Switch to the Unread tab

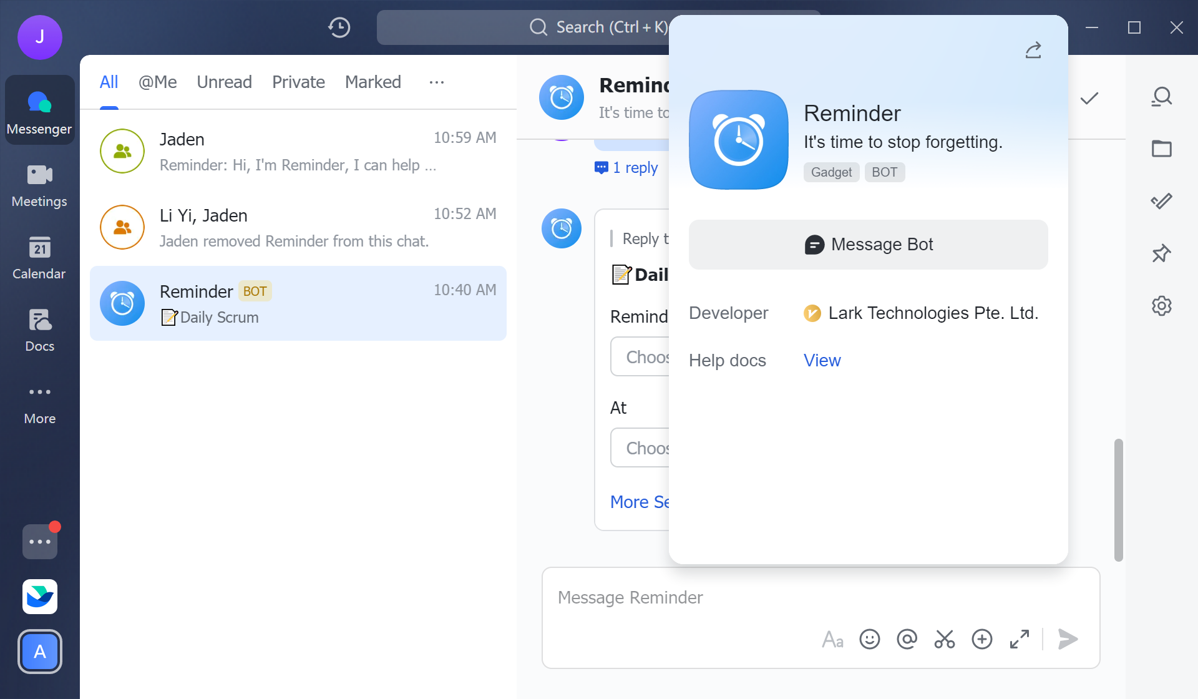coord(224,82)
